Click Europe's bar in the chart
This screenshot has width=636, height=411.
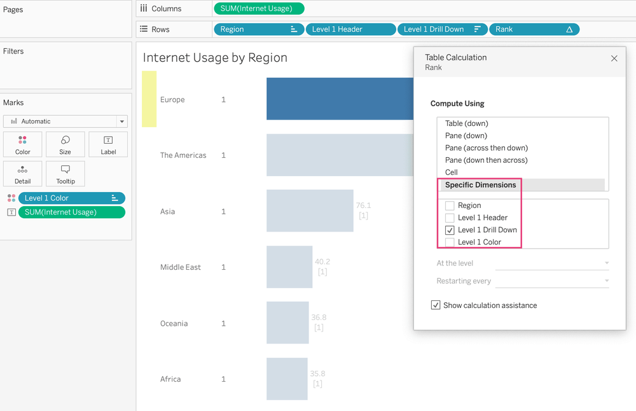coord(337,99)
